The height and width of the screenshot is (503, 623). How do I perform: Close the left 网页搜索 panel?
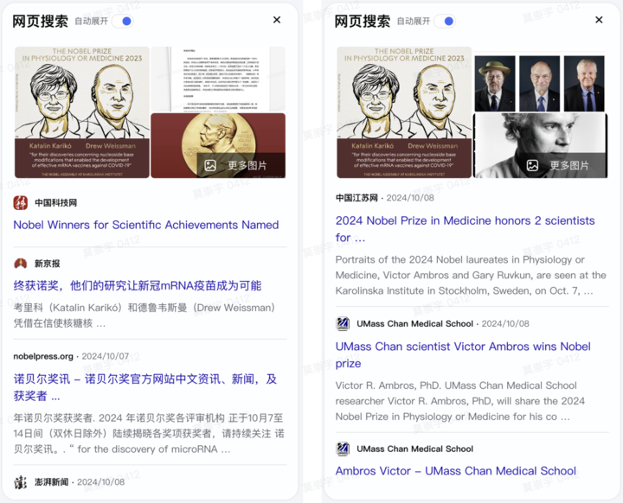[x=277, y=20]
